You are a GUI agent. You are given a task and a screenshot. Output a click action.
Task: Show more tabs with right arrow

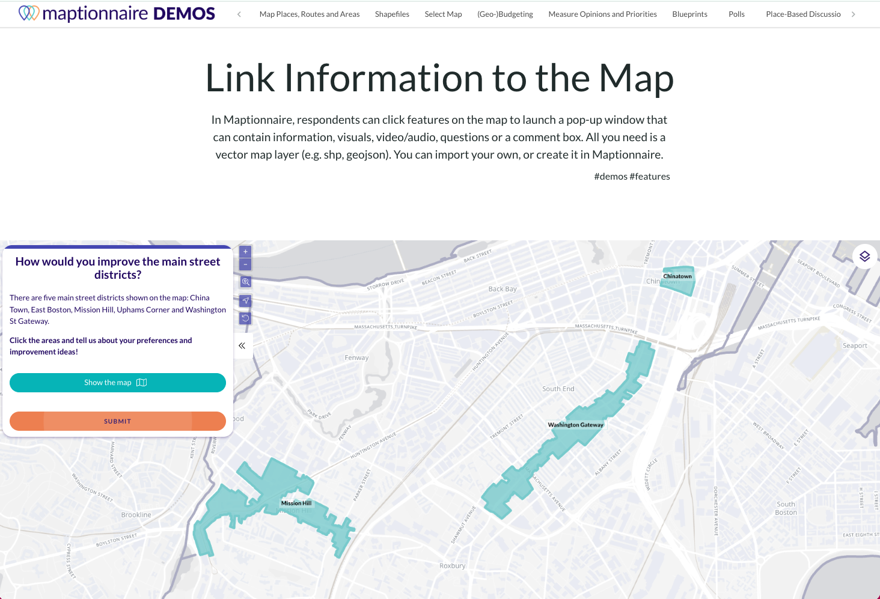853,14
